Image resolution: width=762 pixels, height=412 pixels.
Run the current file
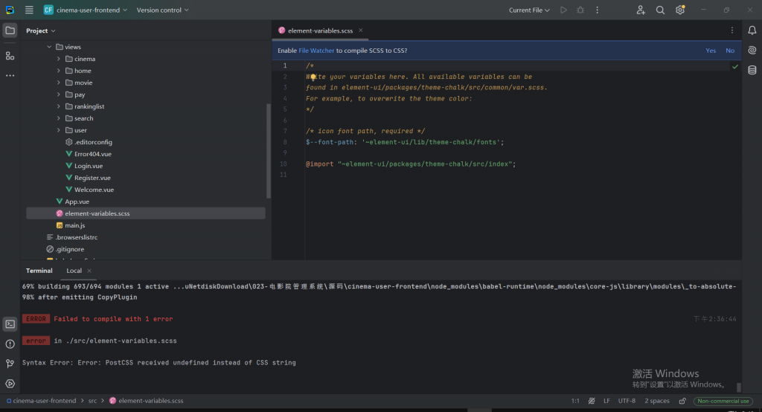click(x=563, y=10)
